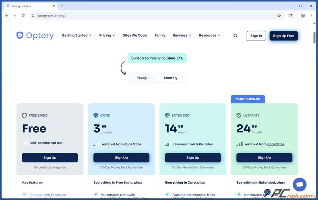Screen dimensions: 318x200
Task: Open the chat support bubble
Action: pyautogui.click(x=299, y=184)
